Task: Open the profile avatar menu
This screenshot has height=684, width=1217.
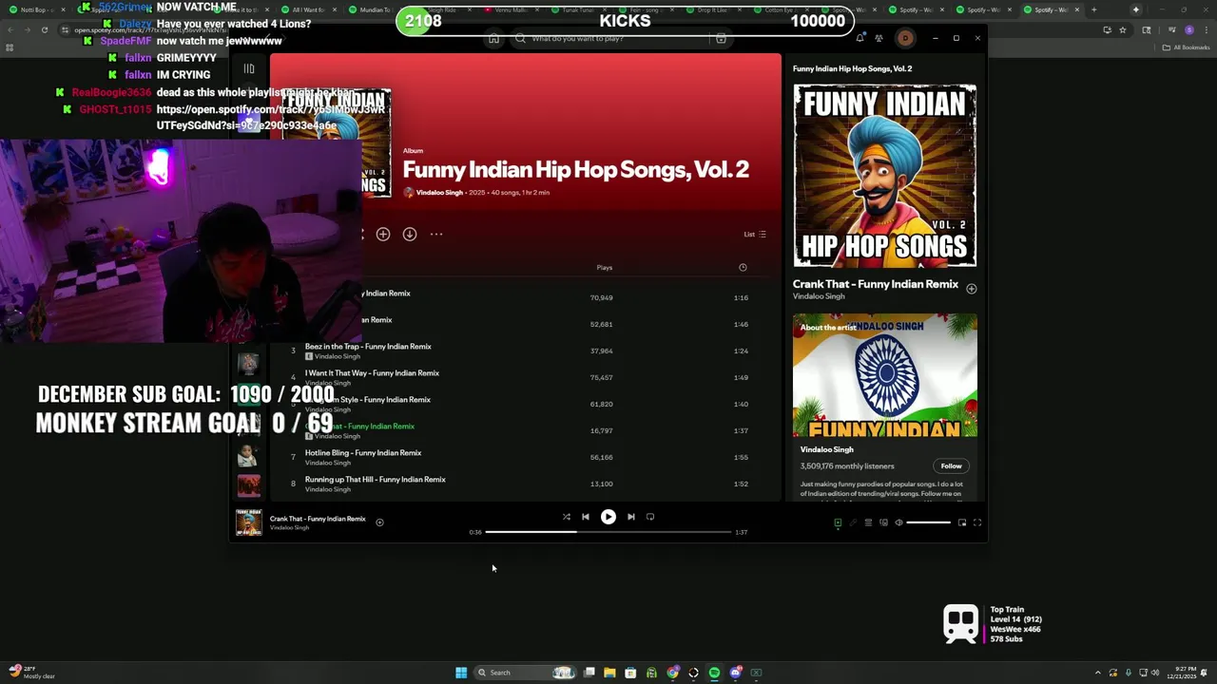Action: coord(905,38)
